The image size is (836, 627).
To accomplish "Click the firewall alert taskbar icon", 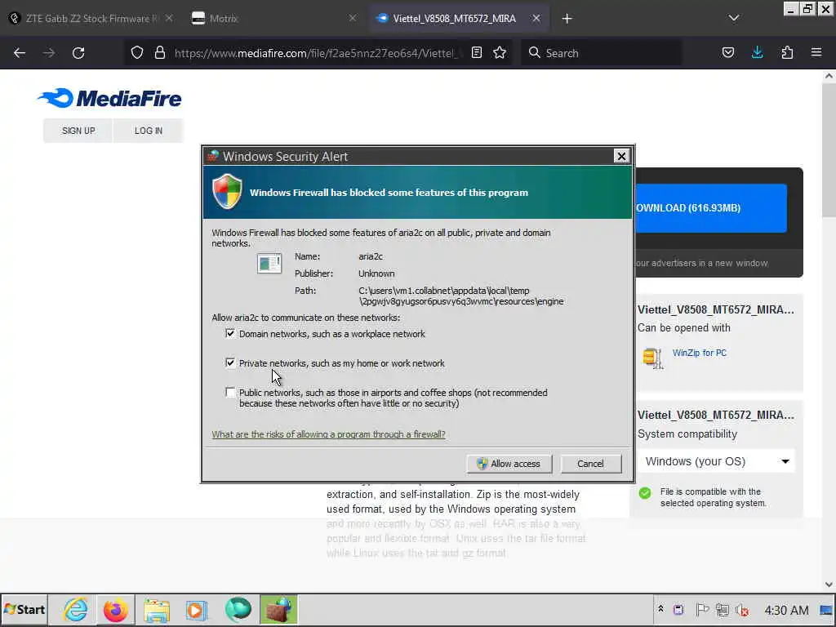I will tap(278, 609).
